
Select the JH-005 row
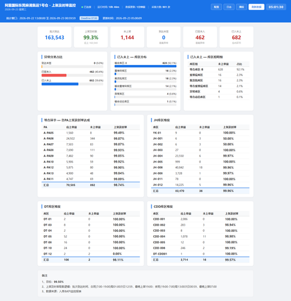(200, 162)
